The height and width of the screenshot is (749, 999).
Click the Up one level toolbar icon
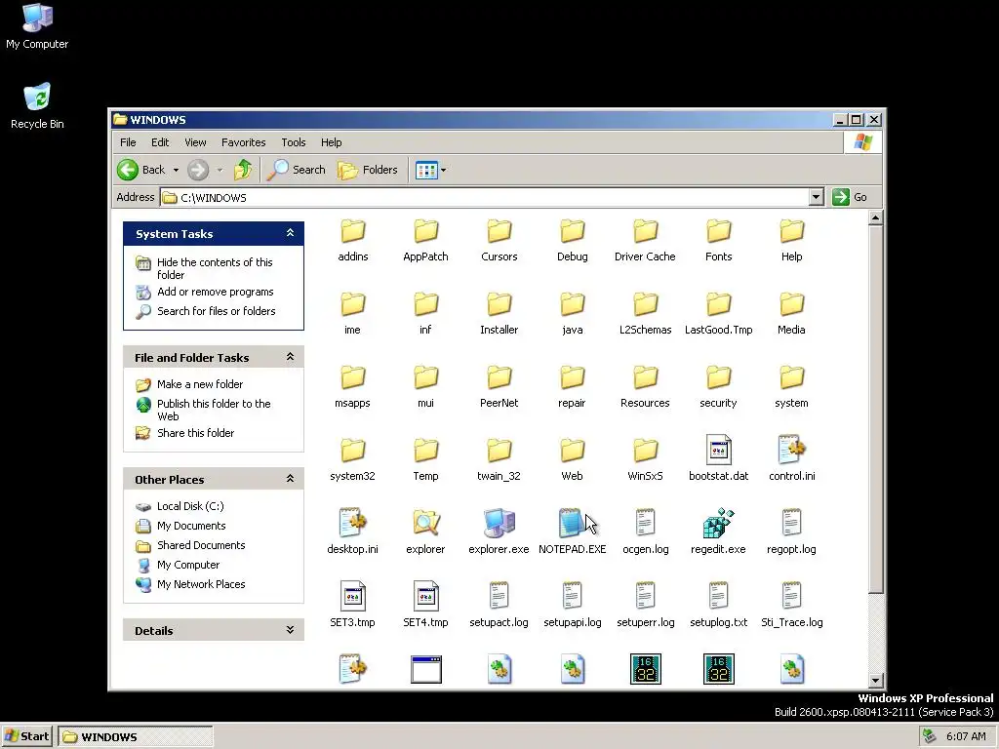243,170
